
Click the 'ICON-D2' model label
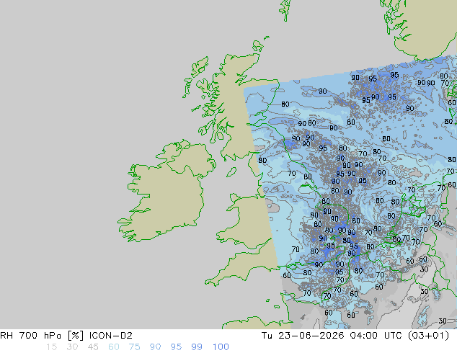click(111, 336)
